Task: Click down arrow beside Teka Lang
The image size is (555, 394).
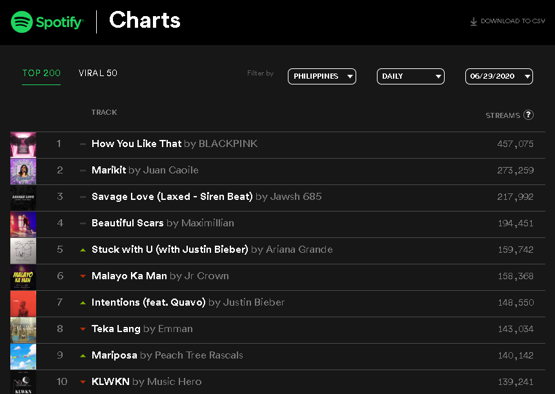Action: point(83,329)
